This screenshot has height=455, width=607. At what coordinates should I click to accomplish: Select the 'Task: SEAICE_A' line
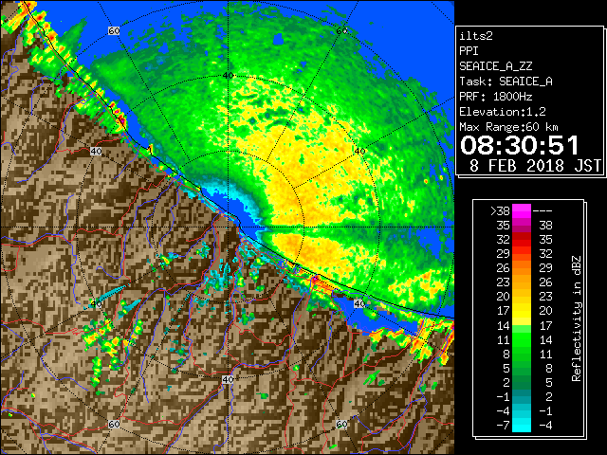click(506, 82)
